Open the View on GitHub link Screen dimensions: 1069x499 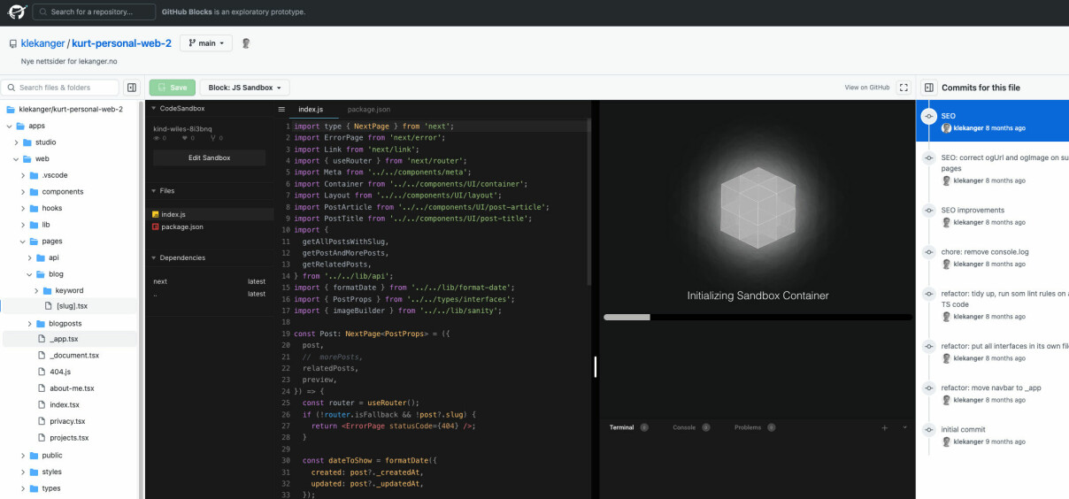tap(867, 88)
